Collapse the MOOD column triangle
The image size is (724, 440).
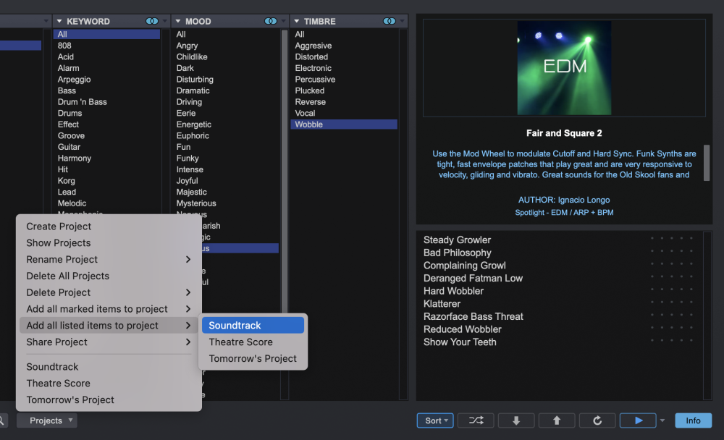(x=178, y=21)
